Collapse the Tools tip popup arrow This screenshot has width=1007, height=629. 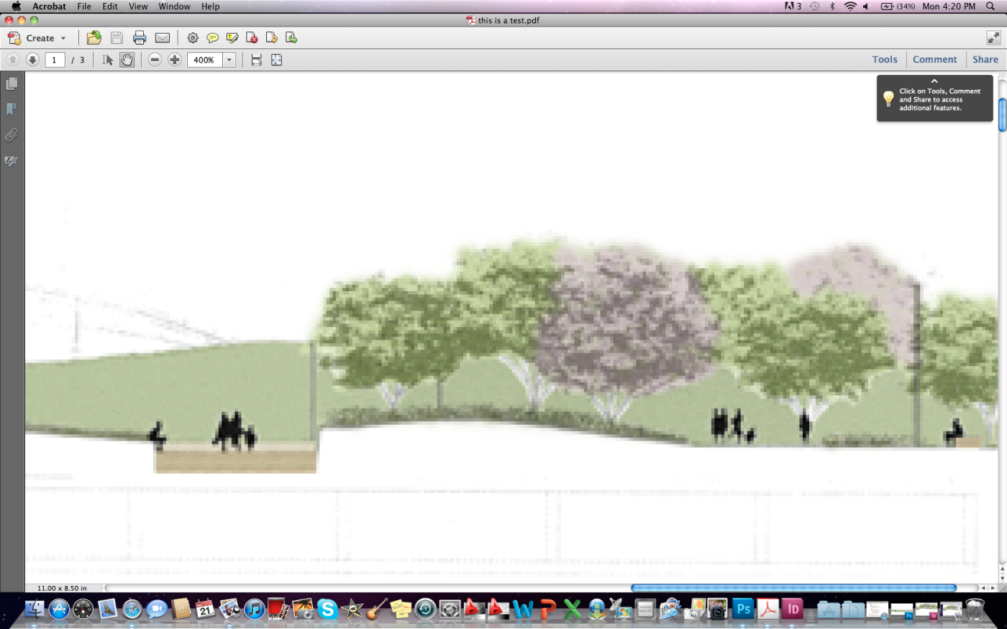[x=934, y=81]
